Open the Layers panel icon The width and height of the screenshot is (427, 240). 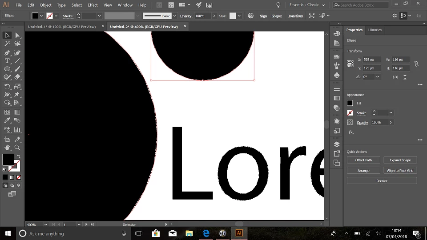pos(337,144)
